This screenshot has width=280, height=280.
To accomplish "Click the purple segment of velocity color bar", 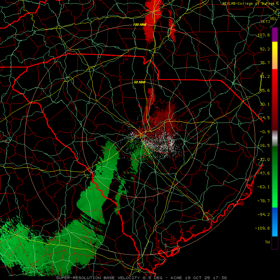I will coord(275,35).
